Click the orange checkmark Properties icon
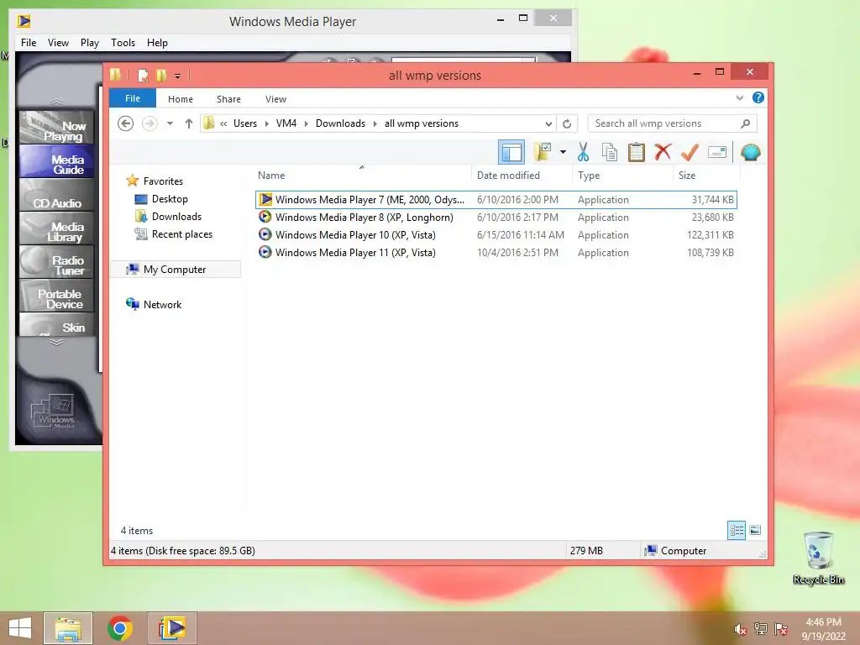Screen dimensions: 860x645 point(690,153)
